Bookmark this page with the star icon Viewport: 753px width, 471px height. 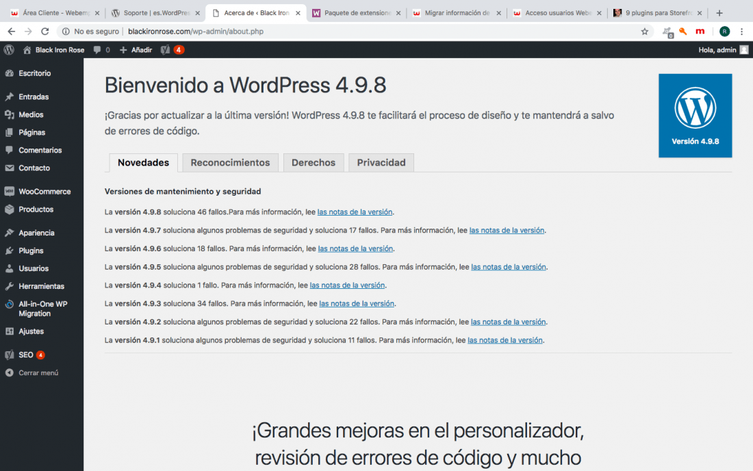644,31
